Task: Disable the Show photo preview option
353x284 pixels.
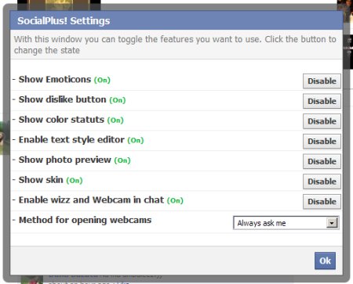Action: point(322,161)
